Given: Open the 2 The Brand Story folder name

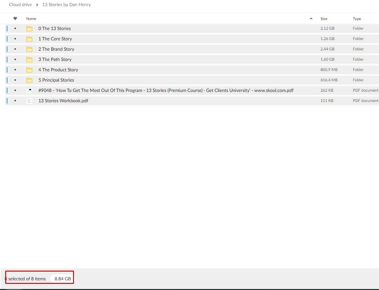Looking at the screenshot, I should click(56, 49).
